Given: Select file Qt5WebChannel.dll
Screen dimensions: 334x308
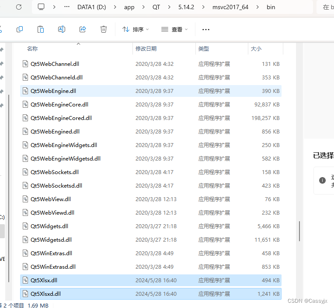Looking at the screenshot, I should pyautogui.click(x=151, y=64).
